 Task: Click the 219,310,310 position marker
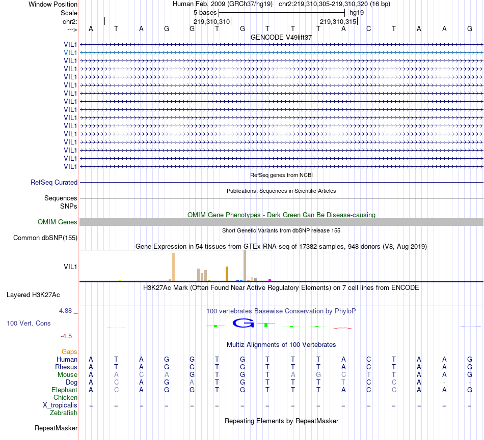[x=212, y=21]
